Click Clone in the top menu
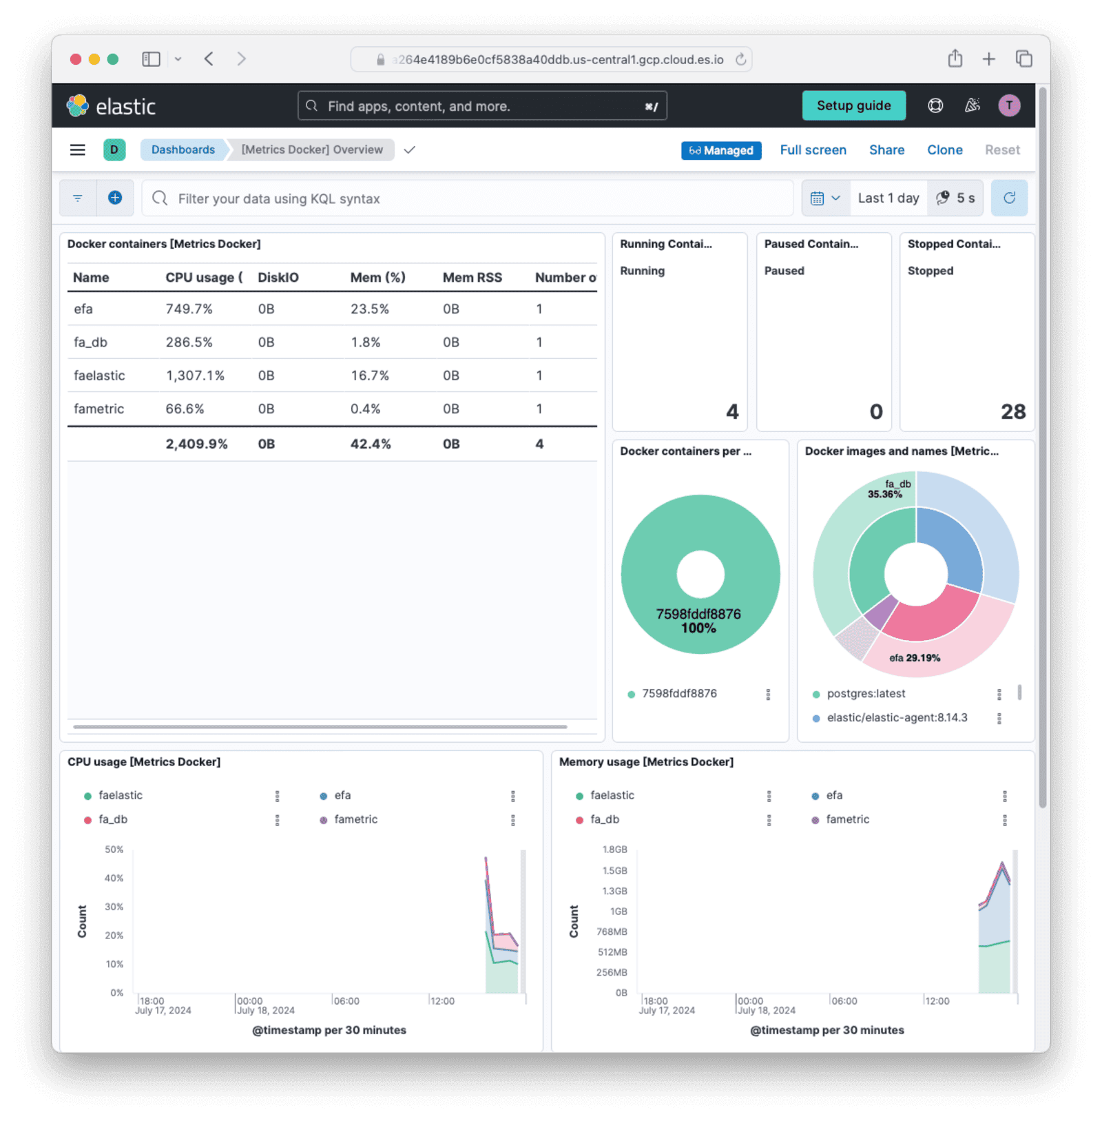 pos(944,150)
